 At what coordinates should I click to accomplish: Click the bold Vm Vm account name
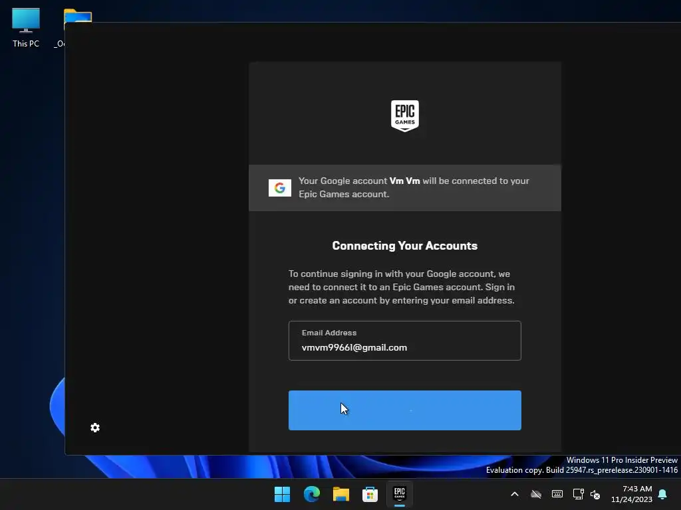click(405, 181)
